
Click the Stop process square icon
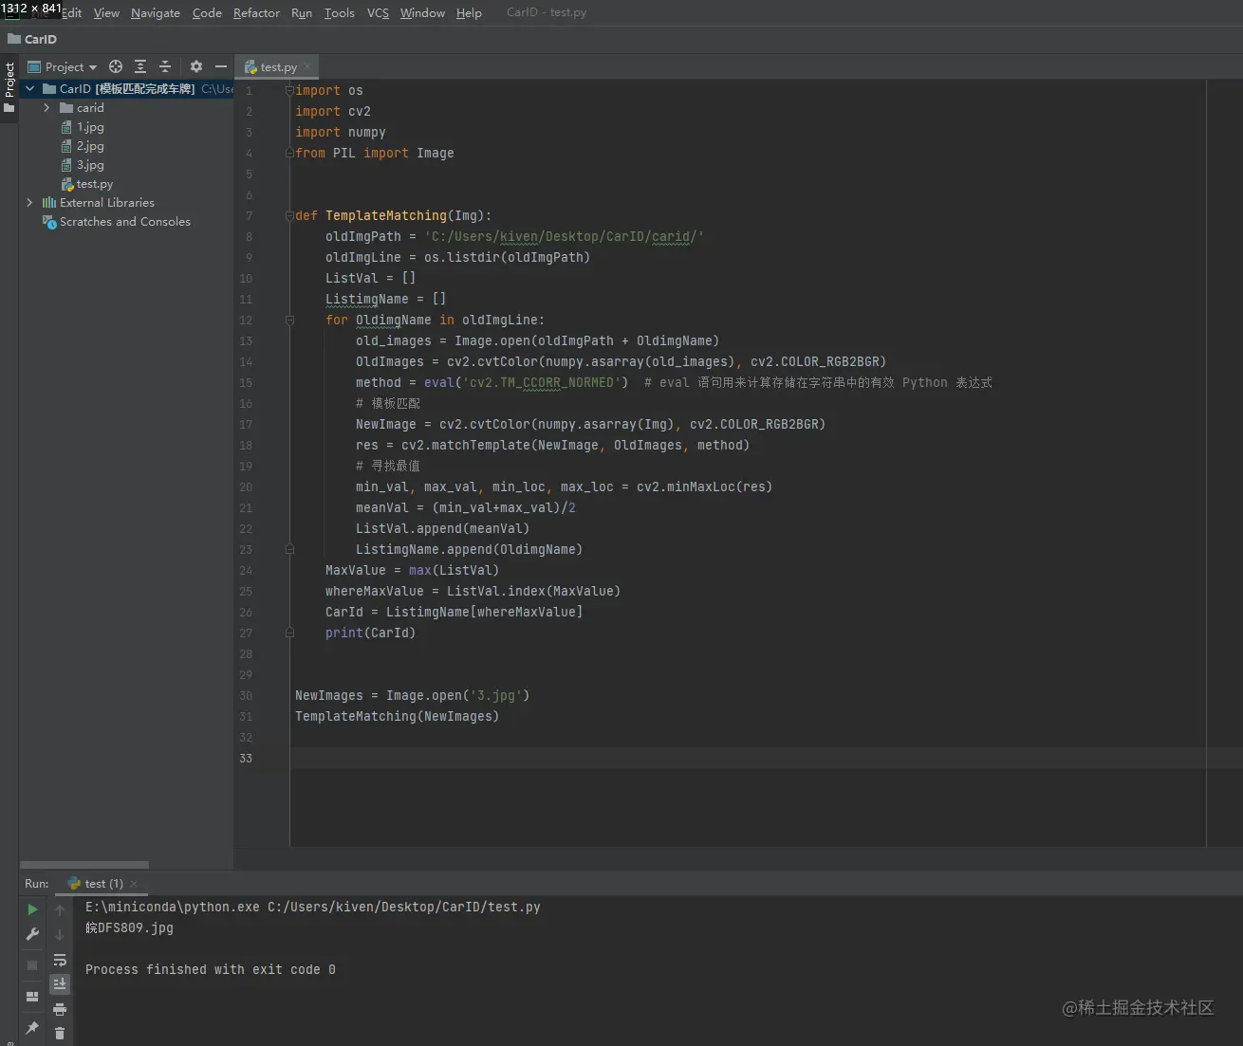click(x=32, y=965)
